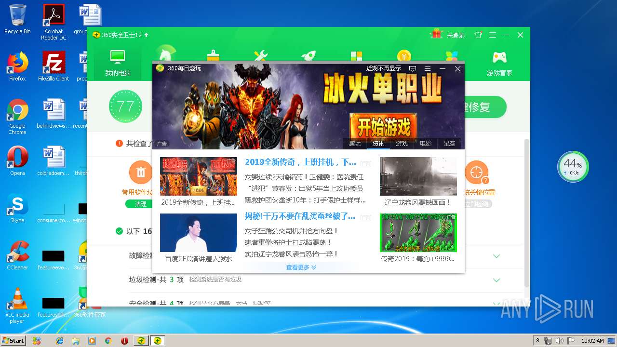The width and height of the screenshot is (617, 347).
Task: Open FileZilla Client desktop icon
Action: [x=54, y=66]
